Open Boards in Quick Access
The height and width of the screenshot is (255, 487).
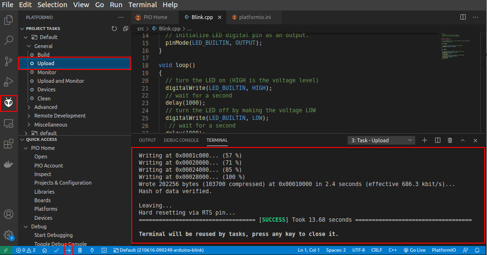pyautogui.click(x=42, y=201)
